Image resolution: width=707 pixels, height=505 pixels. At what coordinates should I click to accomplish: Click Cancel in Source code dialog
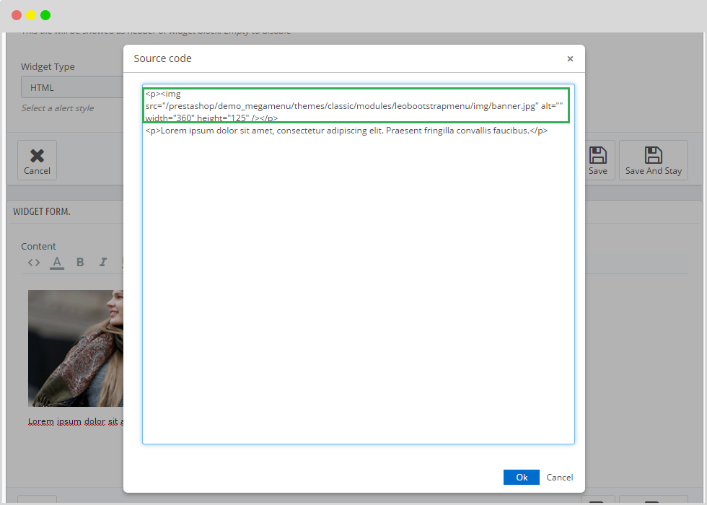click(559, 478)
